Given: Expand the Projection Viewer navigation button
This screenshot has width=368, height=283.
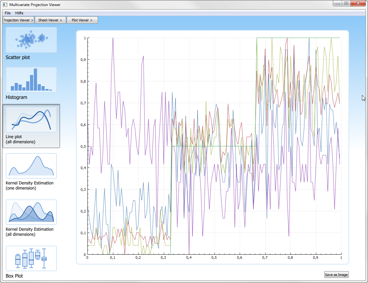Looking at the screenshot, I should point(19,20).
